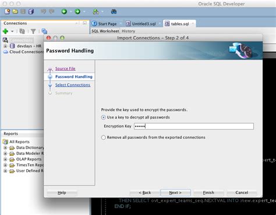Expand Data Modeler reports folder
The height and width of the screenshot is (215, 276).
(x=5, y=153)
